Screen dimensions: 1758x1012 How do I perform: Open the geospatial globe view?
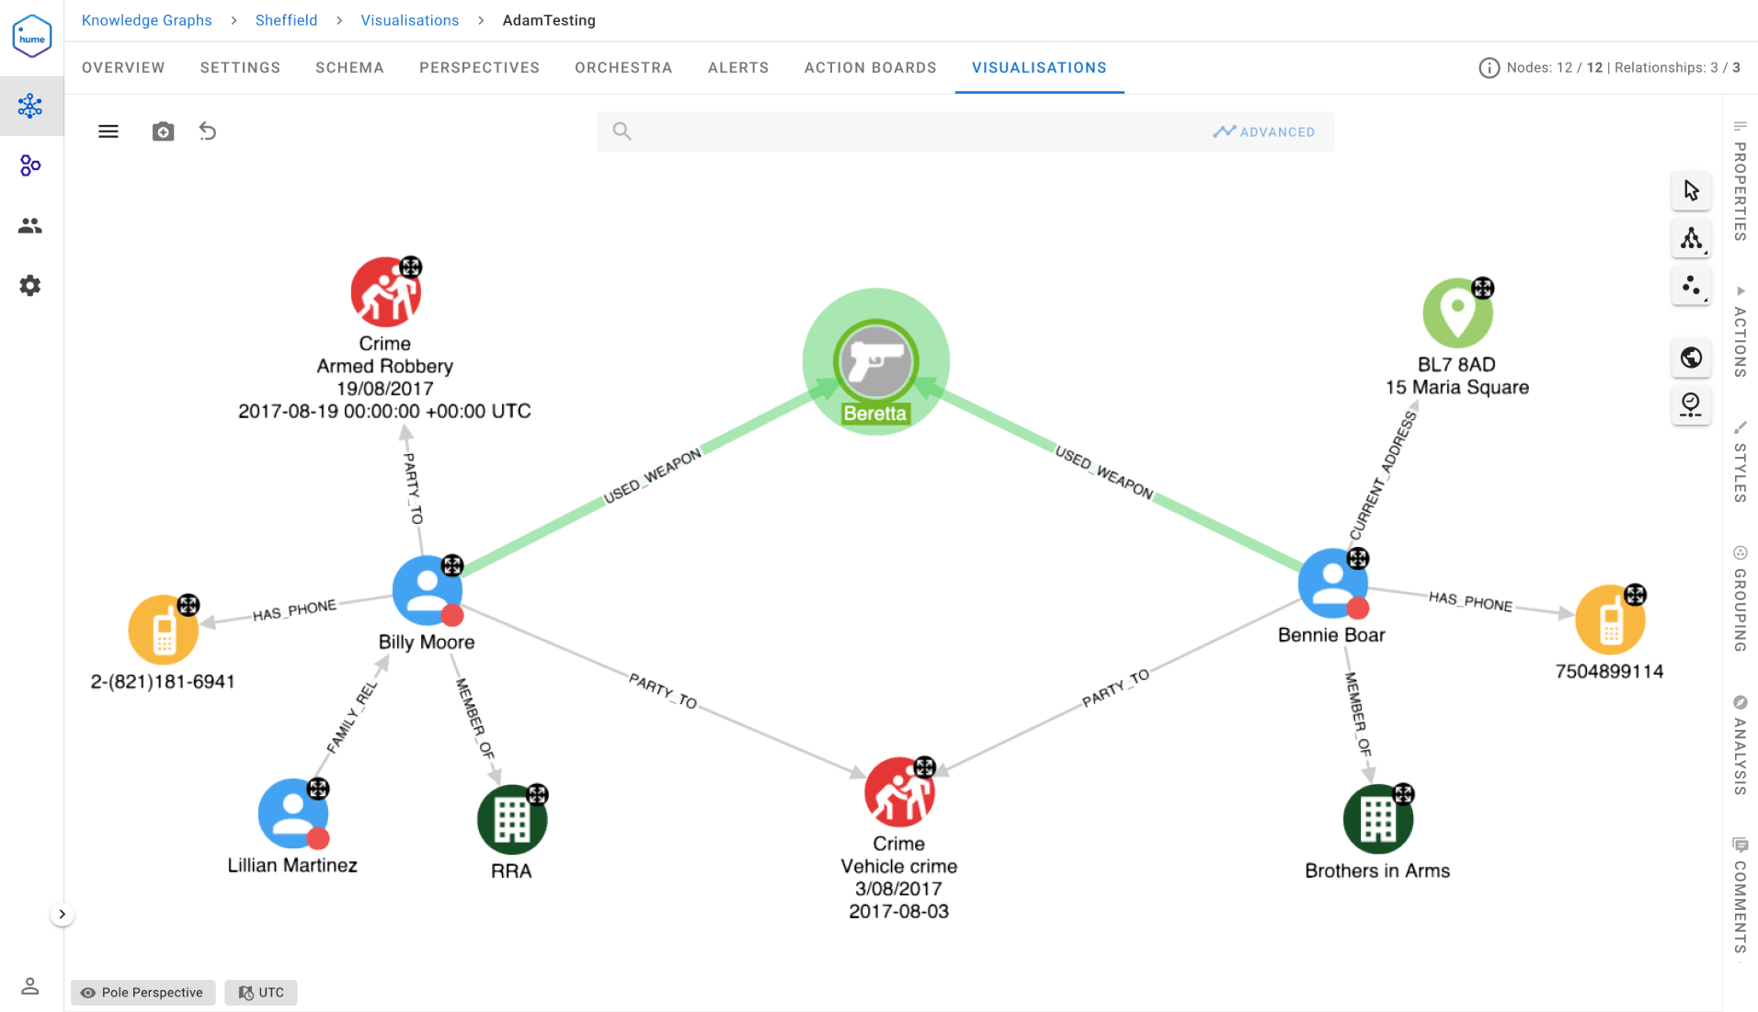point(1691,358)
